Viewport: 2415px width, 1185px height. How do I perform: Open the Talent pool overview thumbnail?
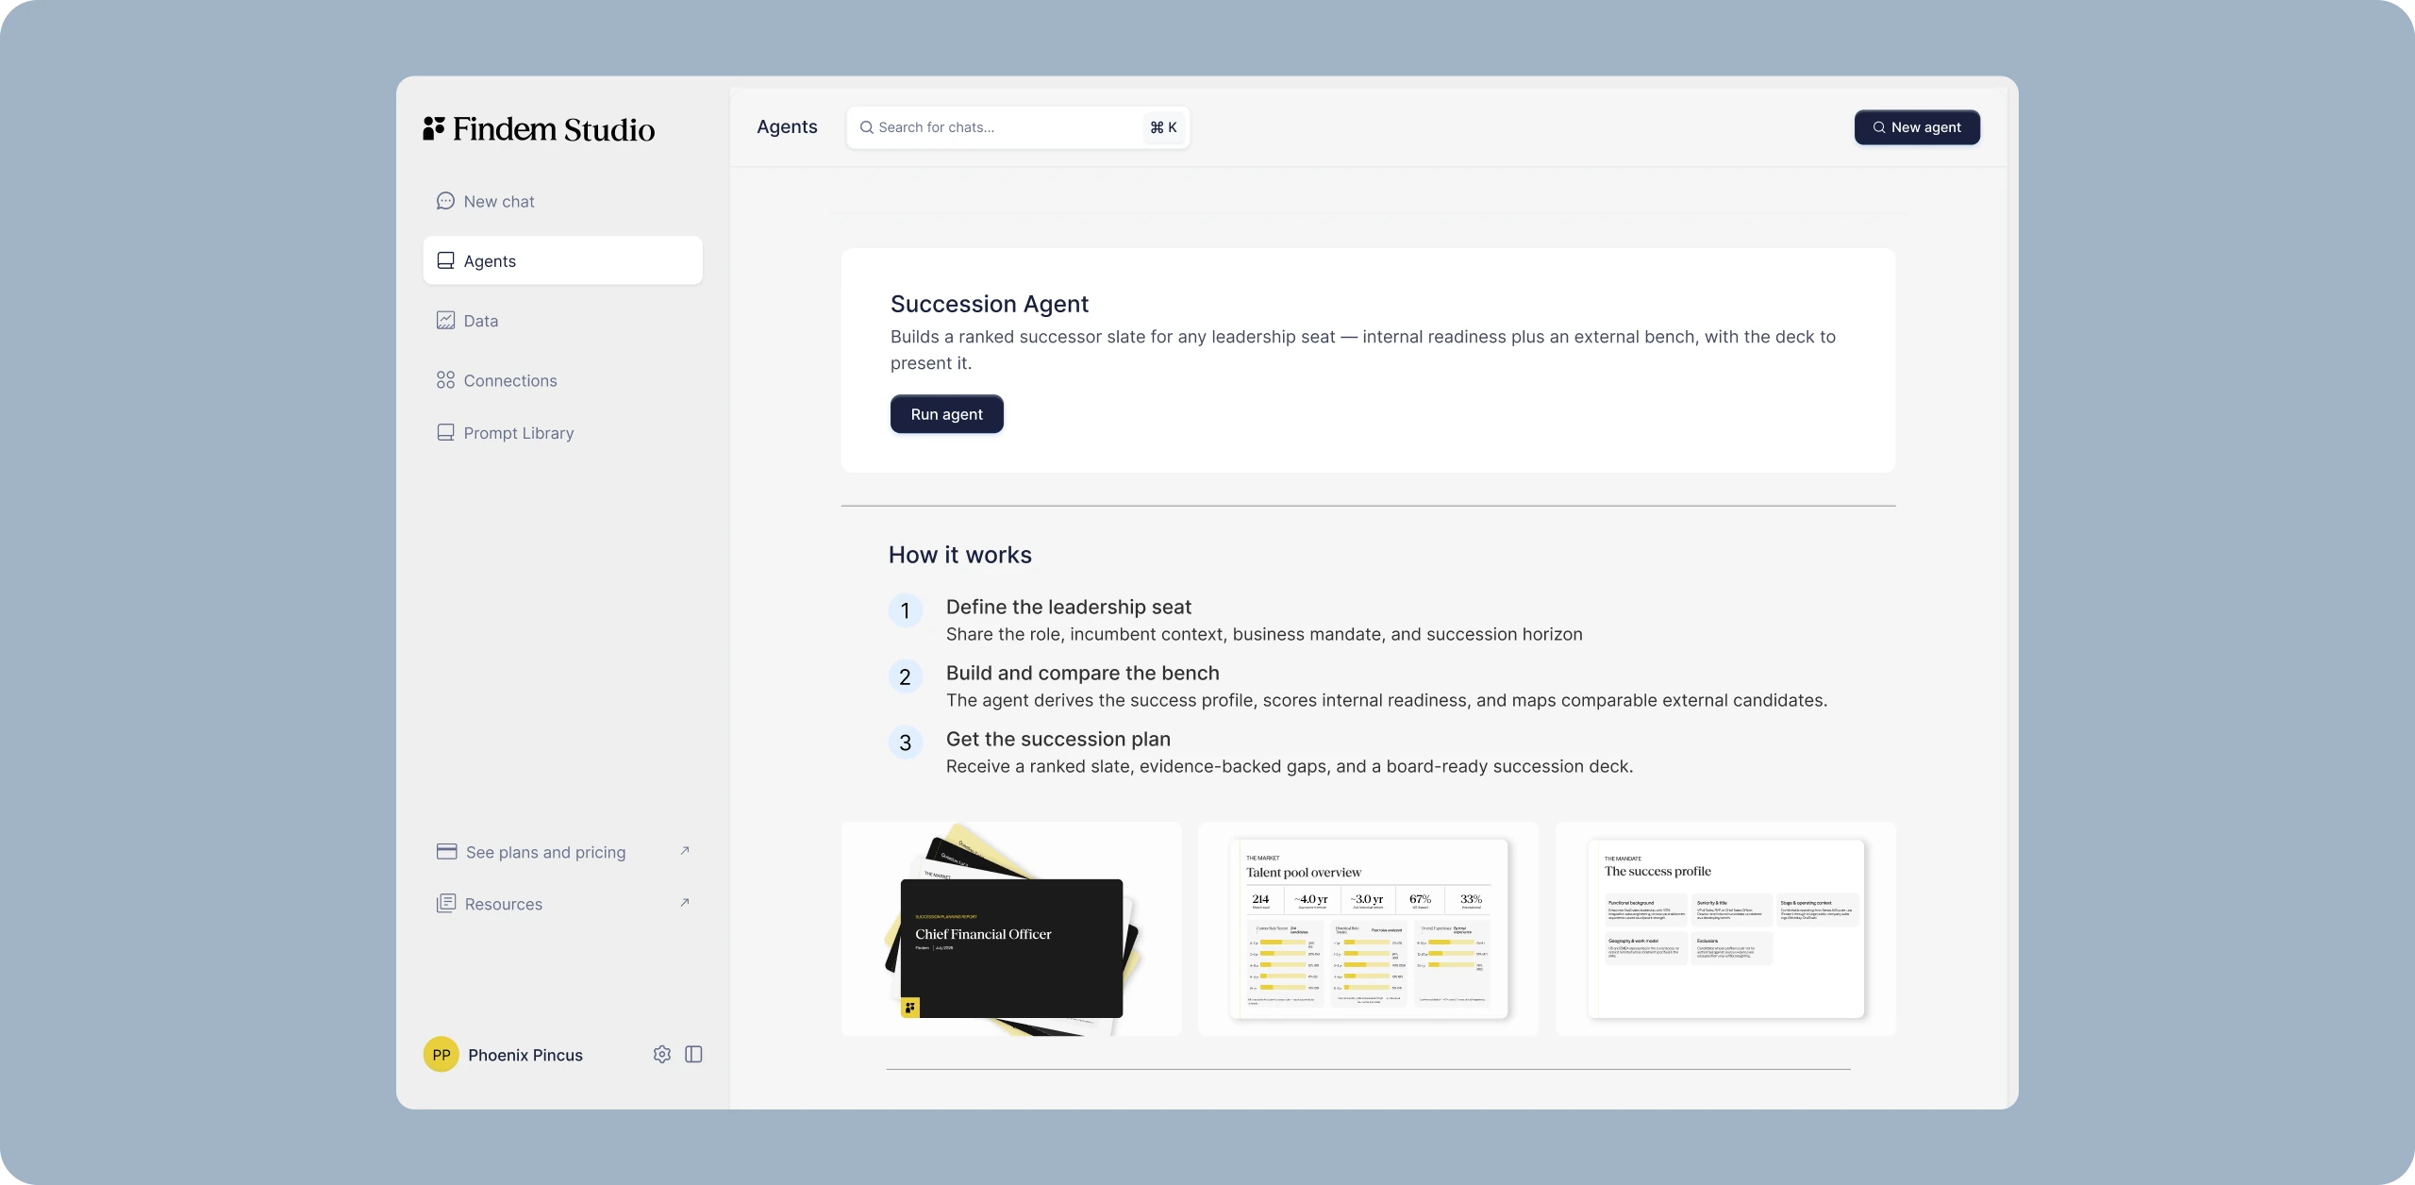pyautogui.click(x=1368, y=928)
